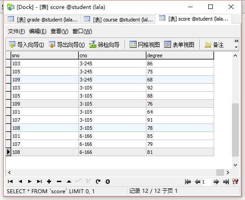The height and width of the screenshot is (200, 245).
Task: Click the degree column header
Action: [180, 55]
